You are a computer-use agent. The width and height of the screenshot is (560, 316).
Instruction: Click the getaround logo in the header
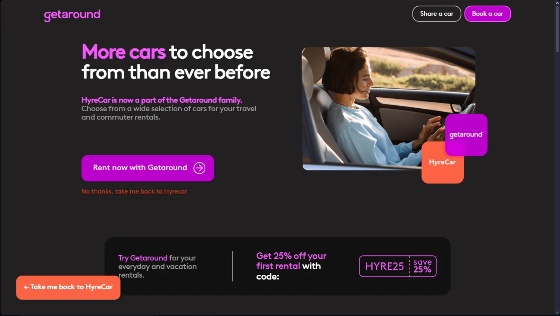[x=72, y=15]
